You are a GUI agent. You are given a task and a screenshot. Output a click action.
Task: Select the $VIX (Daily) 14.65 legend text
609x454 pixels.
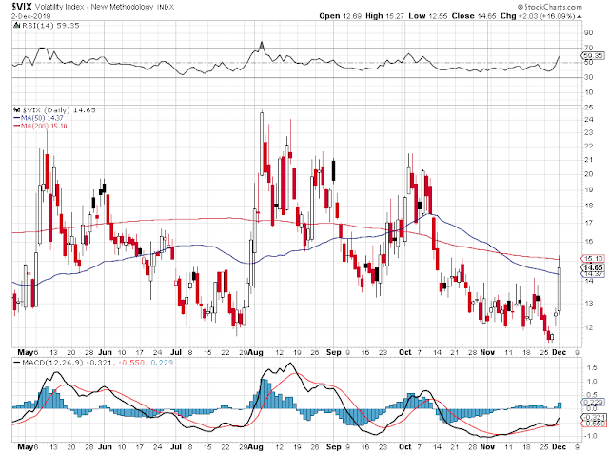tap(59, 110)
